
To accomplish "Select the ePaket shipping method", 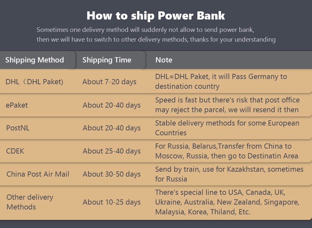I will click(x=17, y=105).
